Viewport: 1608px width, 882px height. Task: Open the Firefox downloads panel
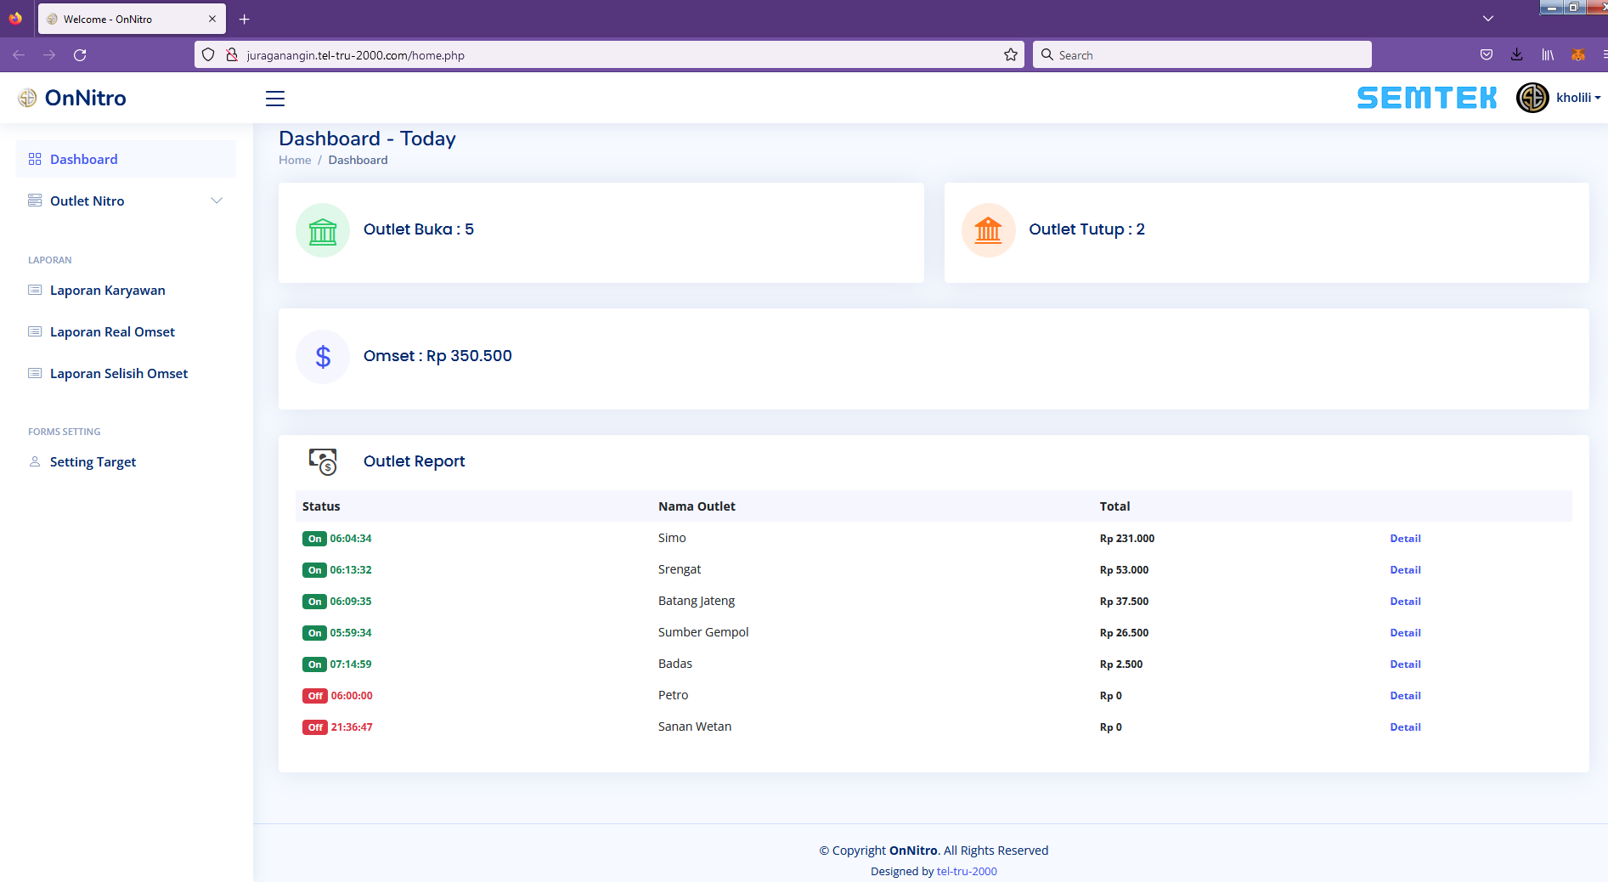coord(1516,55)
